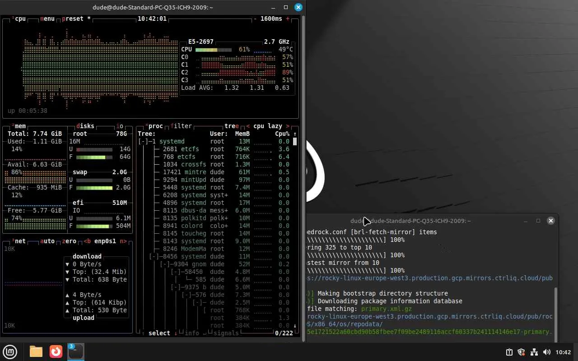Open the clipboard tray icon

point(509,352)
